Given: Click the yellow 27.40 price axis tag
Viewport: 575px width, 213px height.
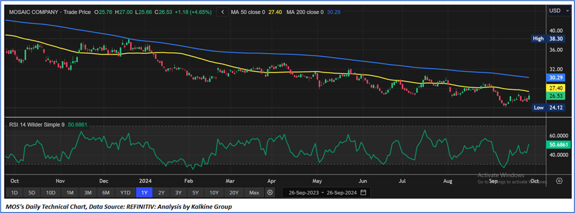Looking at the screenshot, I should coord(555,88).
